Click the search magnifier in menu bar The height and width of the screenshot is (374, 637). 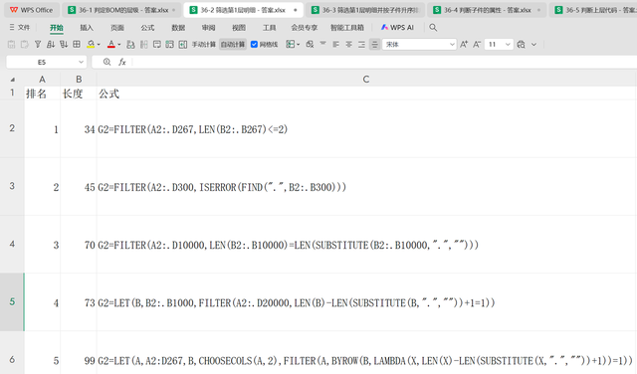433,28
